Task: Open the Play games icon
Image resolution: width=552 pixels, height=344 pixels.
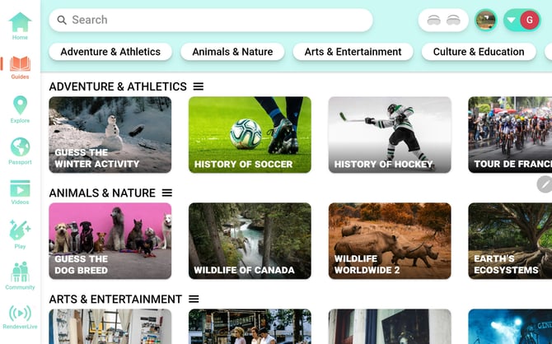Action: point(20,230)
